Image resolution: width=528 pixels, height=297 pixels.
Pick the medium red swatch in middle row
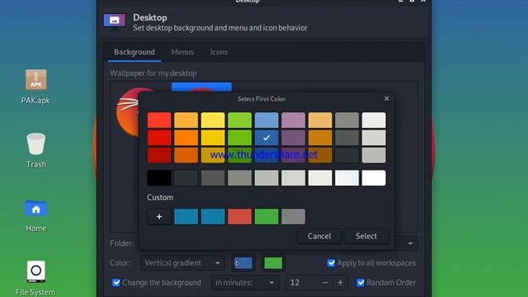159,138
